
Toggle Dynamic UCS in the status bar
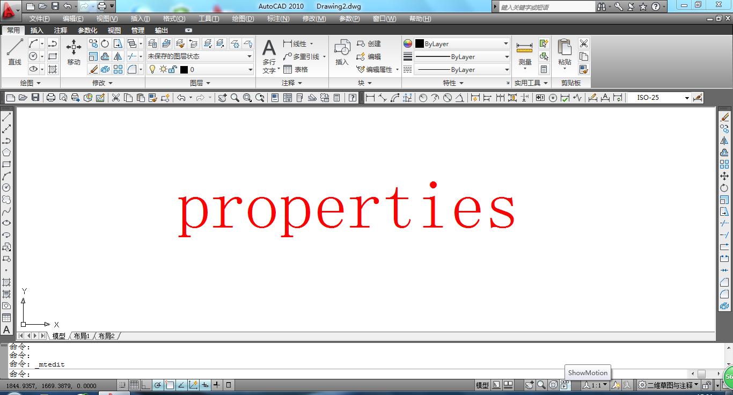tap(193, 385)
